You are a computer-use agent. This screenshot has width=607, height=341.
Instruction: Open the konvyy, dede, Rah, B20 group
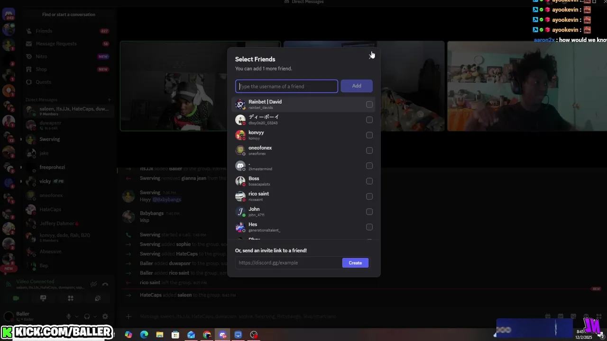68,237
